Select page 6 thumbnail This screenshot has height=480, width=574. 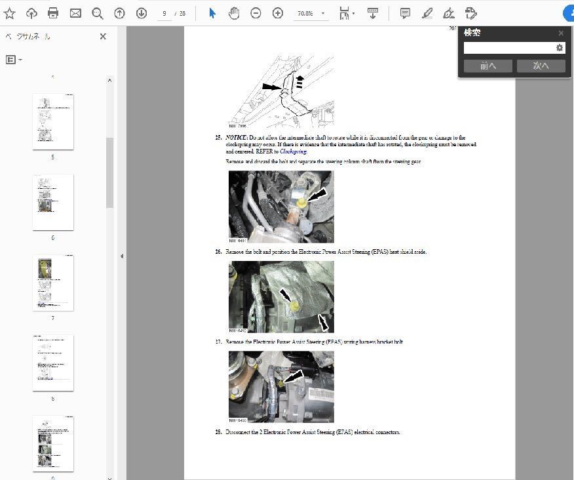tap(53, 202)
